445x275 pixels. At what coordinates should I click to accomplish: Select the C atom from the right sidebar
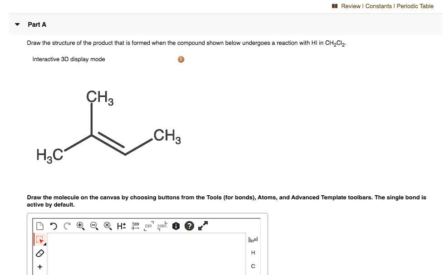pyautogui.click(x=253, y=266)
